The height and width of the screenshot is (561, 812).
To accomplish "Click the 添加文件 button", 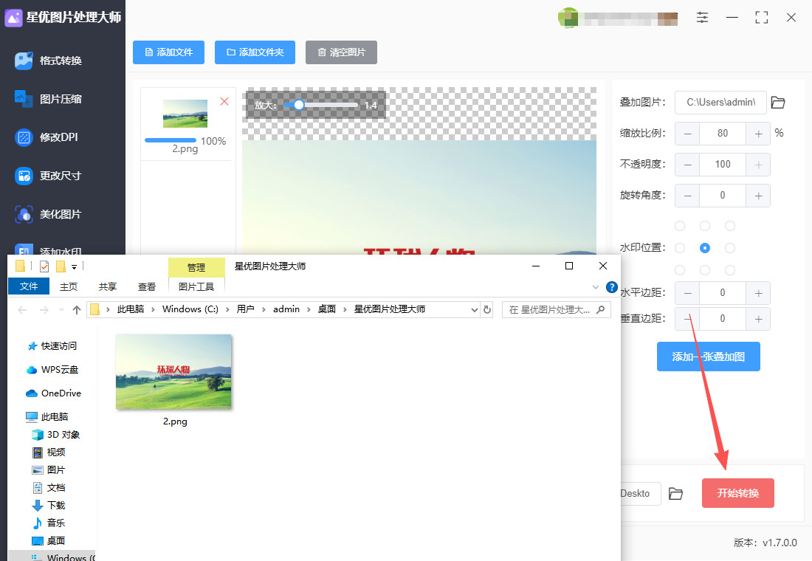I will pyautogui.click(x=169, y=52).
